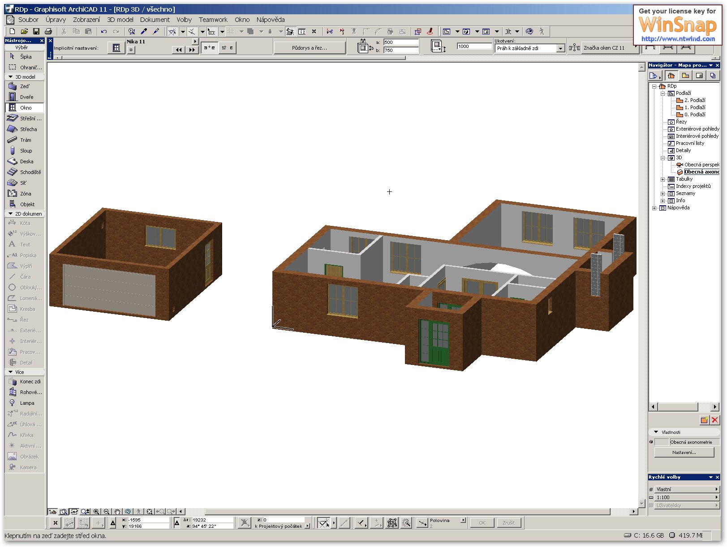
Task: Click the Save floppy disk icon
Action: click(x=36, y=31)
